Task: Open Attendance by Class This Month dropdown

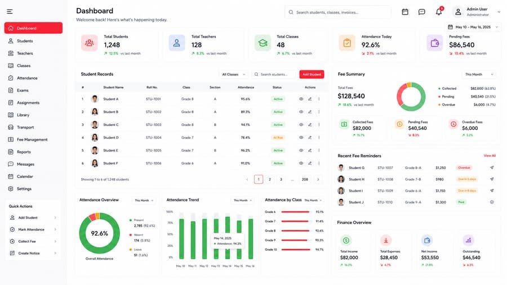Action: click(x=313, y=201)
